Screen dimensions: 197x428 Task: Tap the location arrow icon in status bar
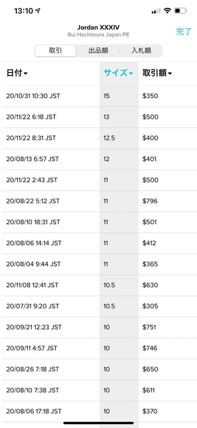pos(38,11)
